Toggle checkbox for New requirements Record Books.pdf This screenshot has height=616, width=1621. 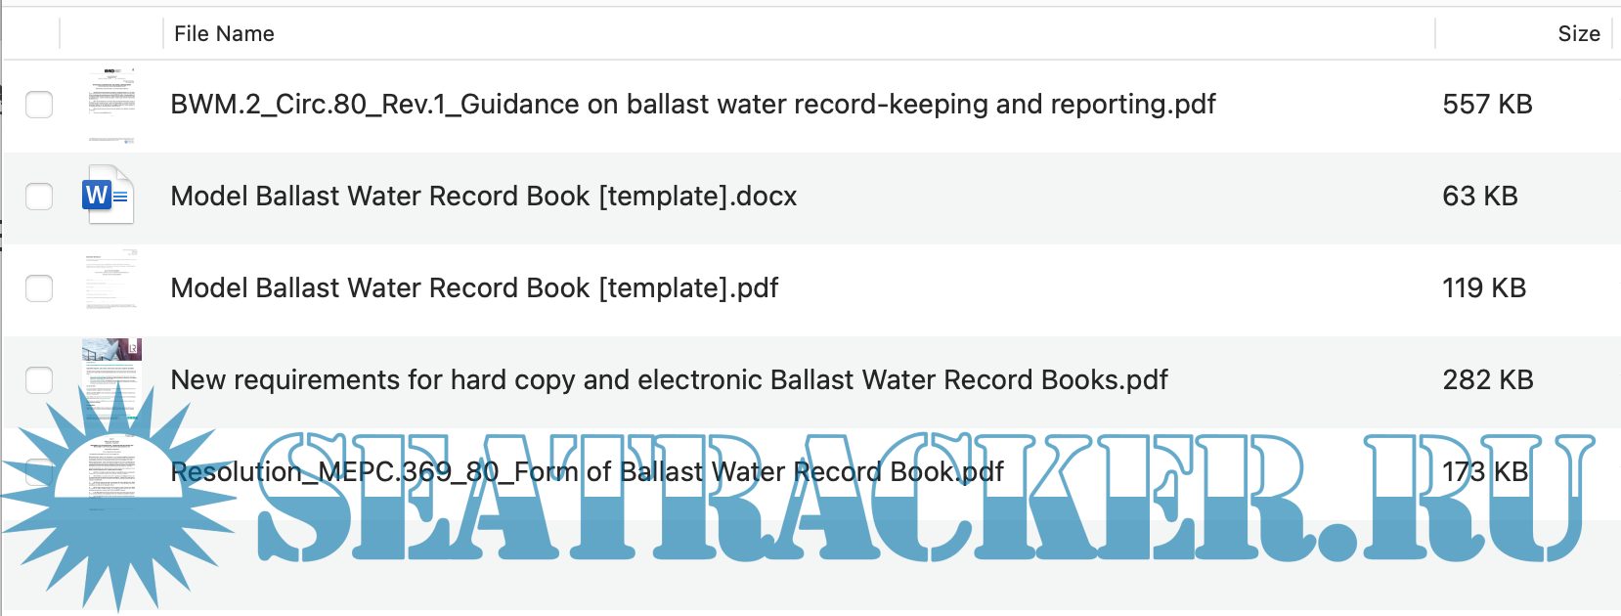point(39,380)
